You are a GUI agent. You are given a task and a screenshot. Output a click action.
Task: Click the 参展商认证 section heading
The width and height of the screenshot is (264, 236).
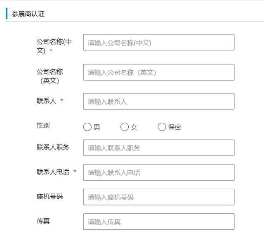click(28, 14)
